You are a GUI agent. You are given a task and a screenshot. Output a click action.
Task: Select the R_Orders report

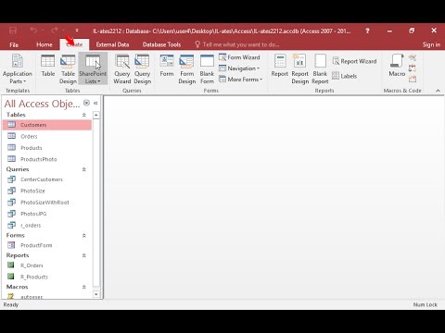coord(47,265)
